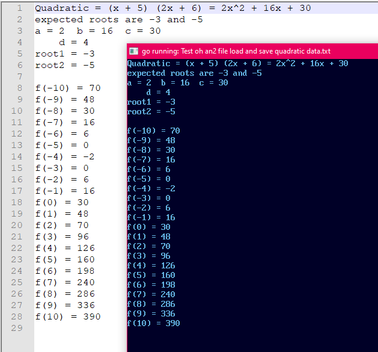Screen dimensions: 378x352
Task: Click line number 1 in the editor gutter
Action: click(x=20, y=8)
